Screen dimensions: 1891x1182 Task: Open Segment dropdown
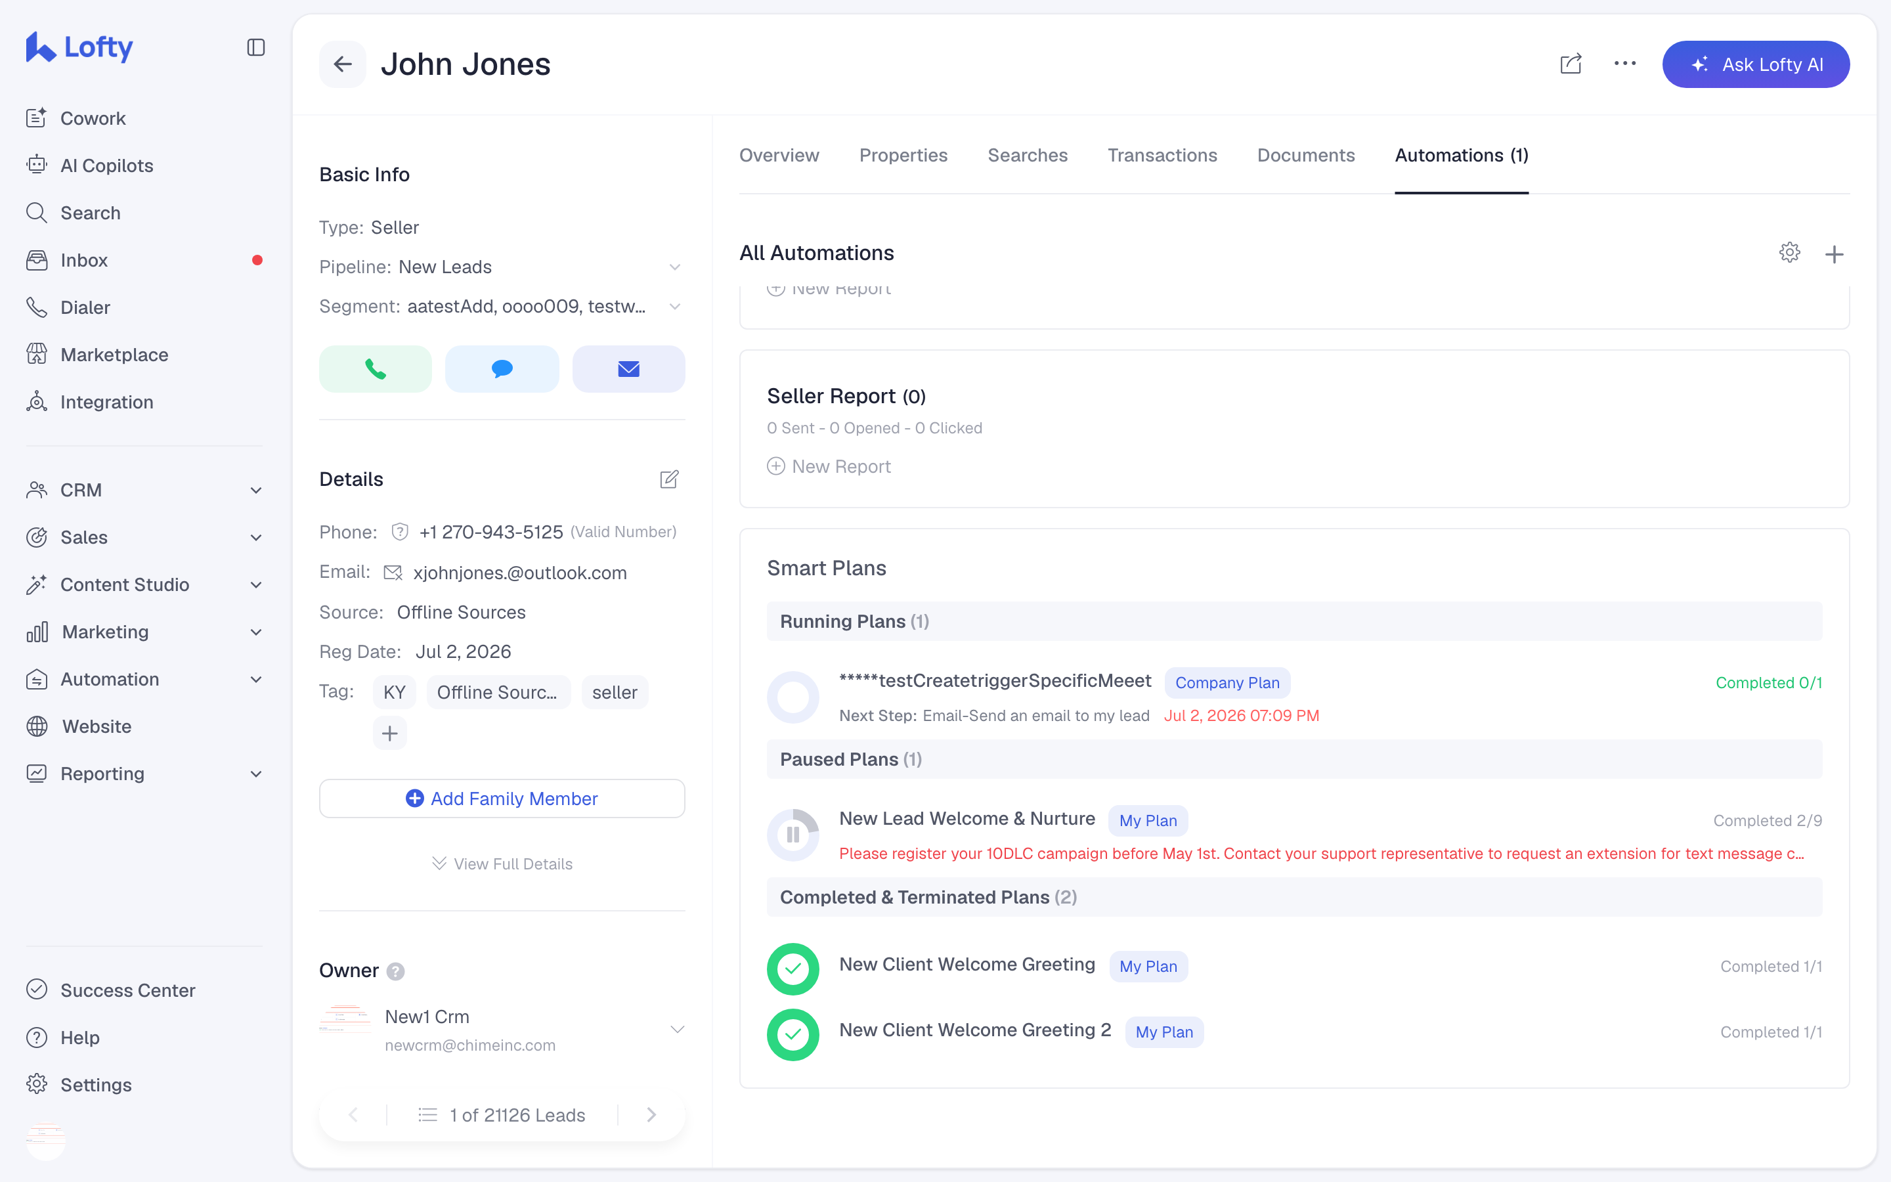(675, 307)
